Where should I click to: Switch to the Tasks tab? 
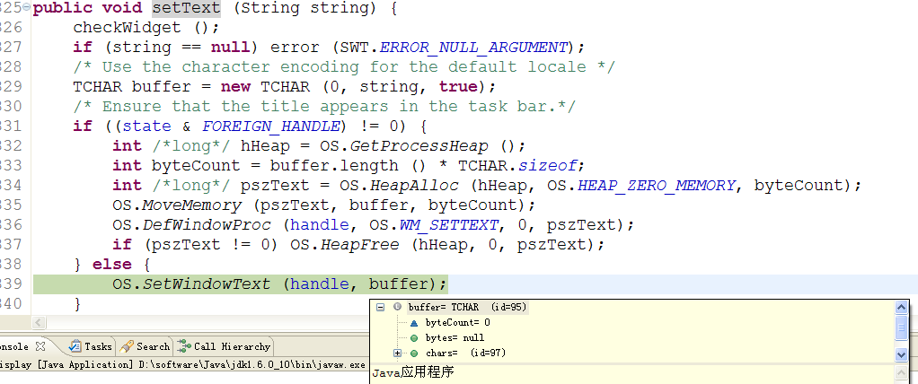click(x=90, y=346)
